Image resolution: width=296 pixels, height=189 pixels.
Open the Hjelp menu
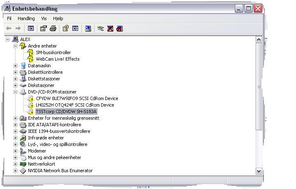pyautogui.click(x=58, y=18)
